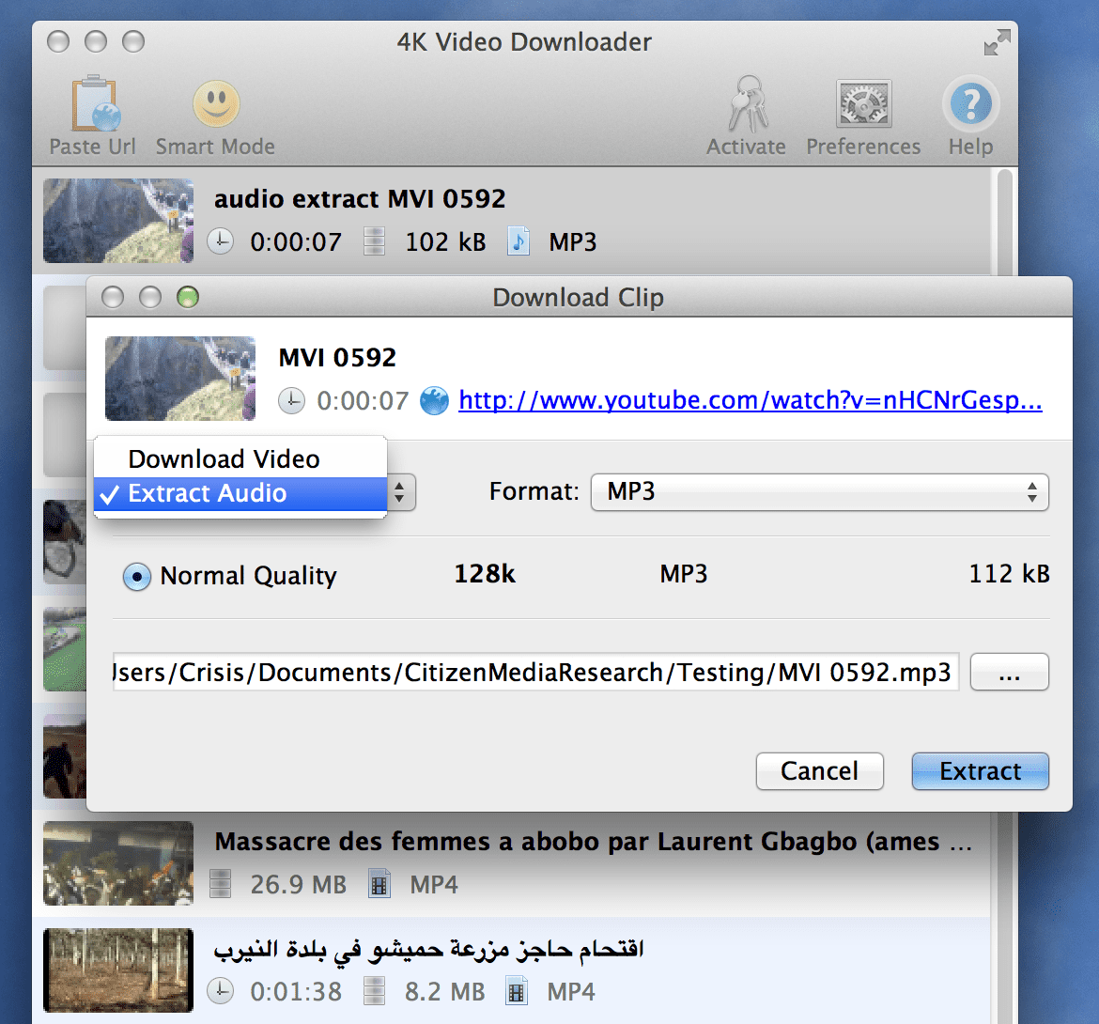
Task: Click film icon in Arabic-titled row
Action: 517,991
